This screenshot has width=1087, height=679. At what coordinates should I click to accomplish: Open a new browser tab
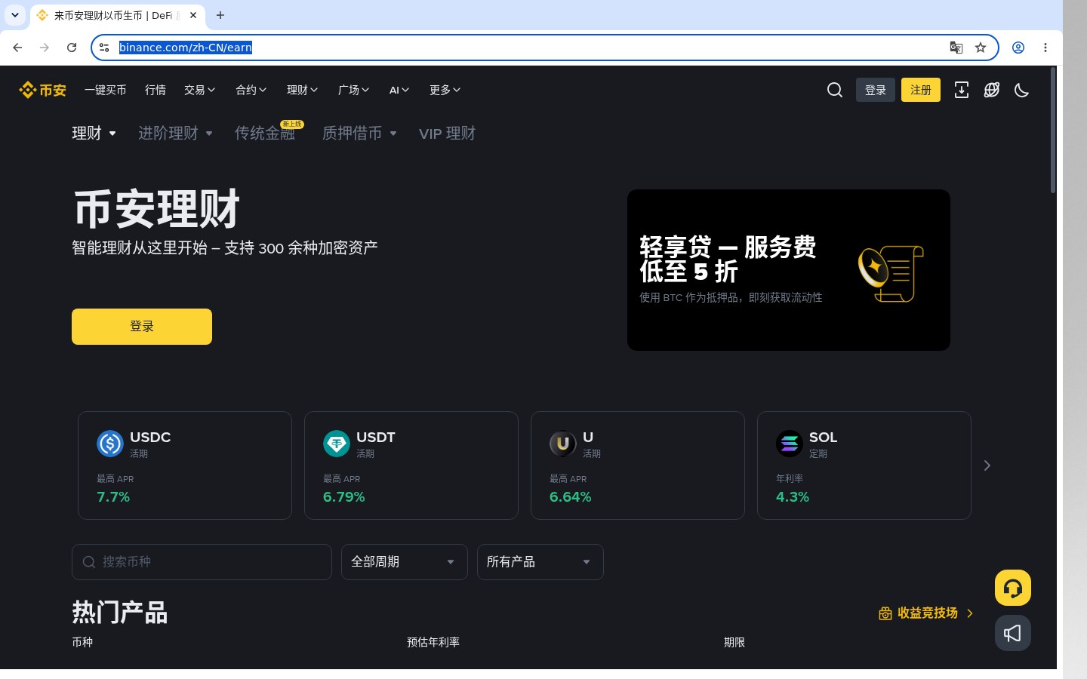click(220, 15)
